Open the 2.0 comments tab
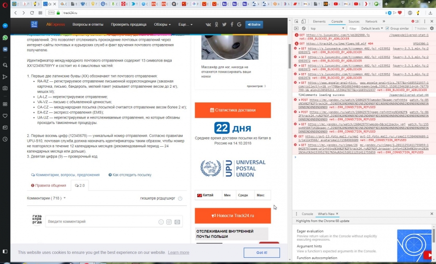 click(x=80, y=186)
